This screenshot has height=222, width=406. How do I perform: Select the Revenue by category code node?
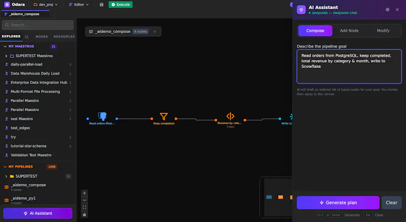click(230, 119)
